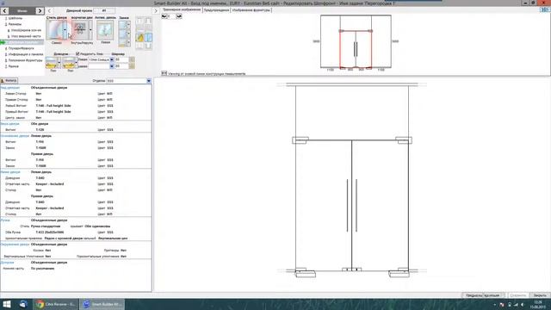Click the Save button at bottom

point(517,295)
